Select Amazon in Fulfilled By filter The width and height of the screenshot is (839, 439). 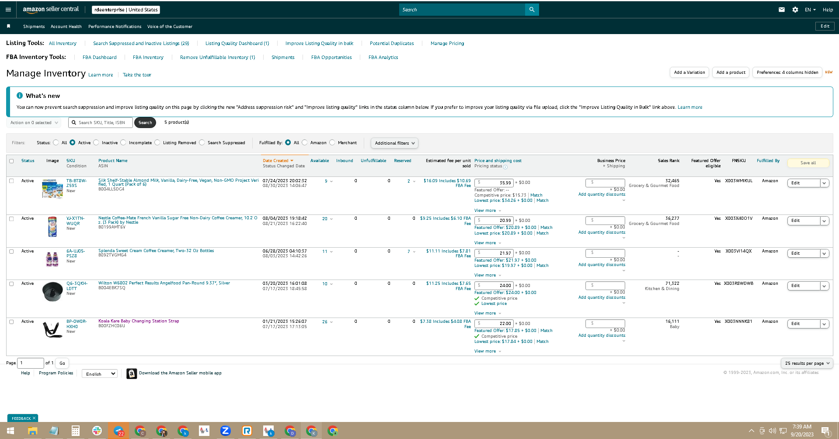pyautogui.click(x=305, y=142)
